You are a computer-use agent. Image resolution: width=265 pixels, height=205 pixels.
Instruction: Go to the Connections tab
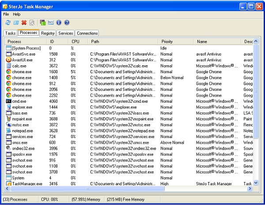click(x=87, y=33)
